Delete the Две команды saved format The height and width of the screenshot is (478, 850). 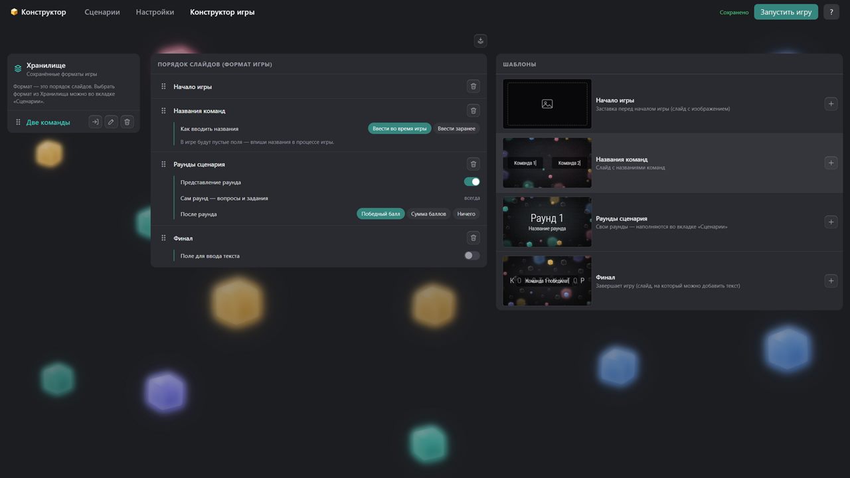(x=127, y=122)
